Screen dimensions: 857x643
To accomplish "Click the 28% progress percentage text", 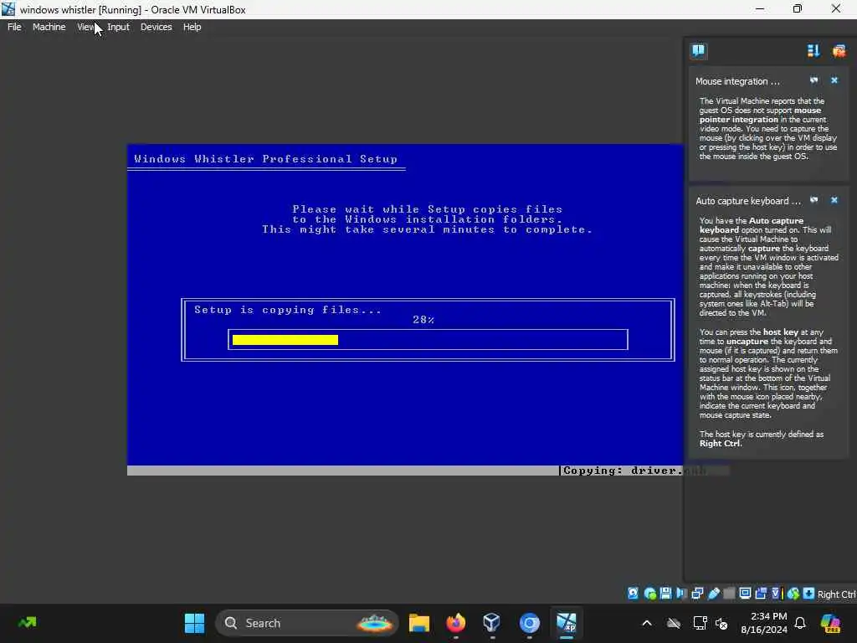I will tap(423, 319).
